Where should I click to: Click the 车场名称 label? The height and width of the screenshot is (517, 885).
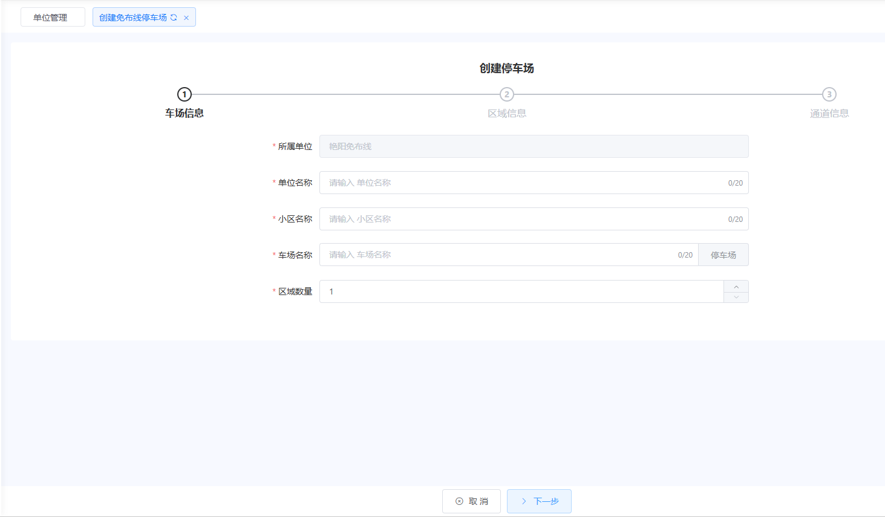coord(295,255)
